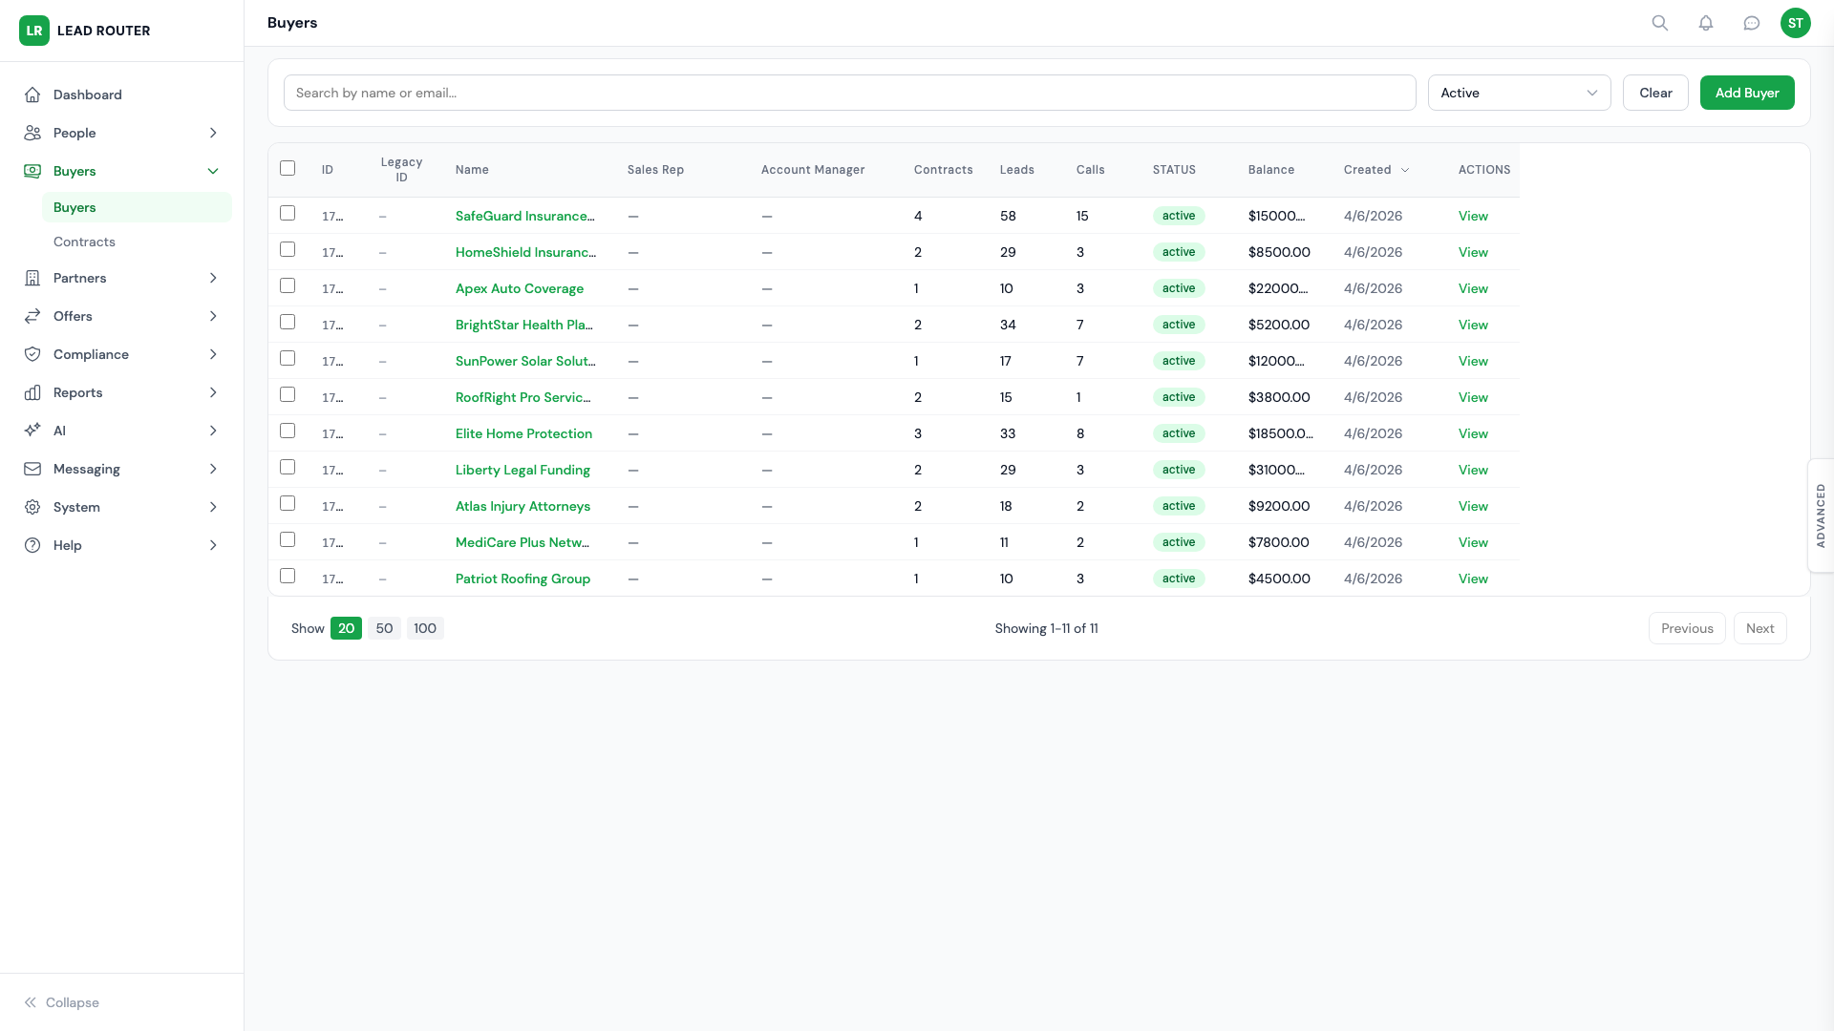Click the ST user avatar

click(1796, 23)
